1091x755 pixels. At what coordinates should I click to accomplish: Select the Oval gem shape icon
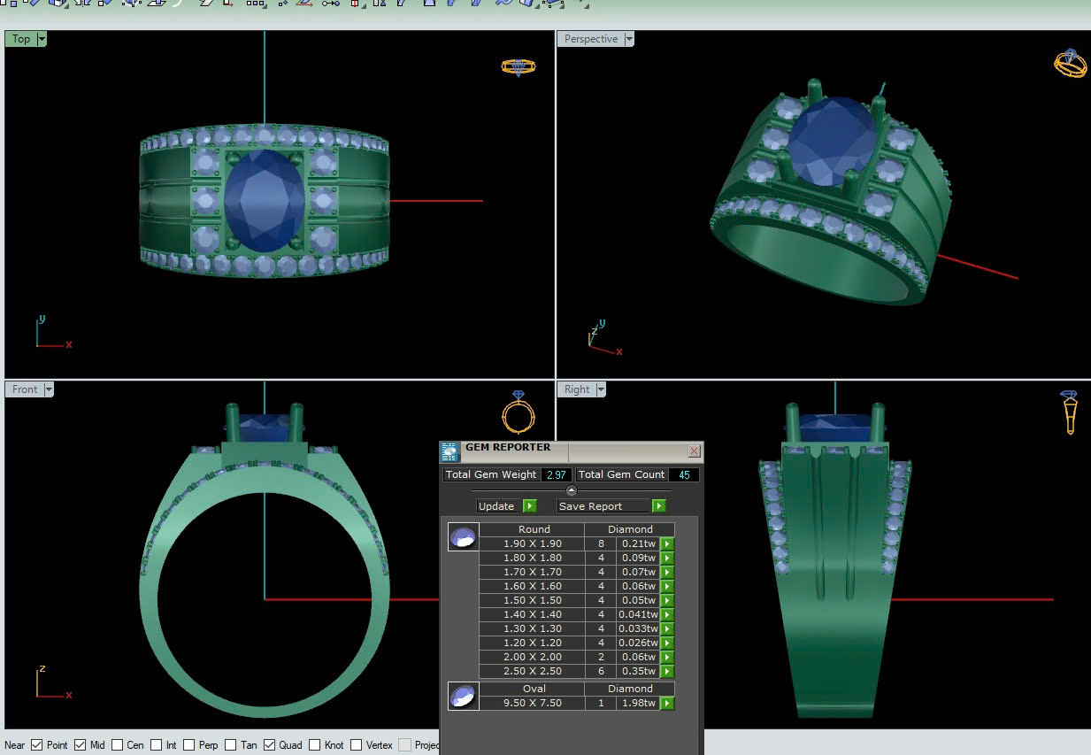[463, 696]
